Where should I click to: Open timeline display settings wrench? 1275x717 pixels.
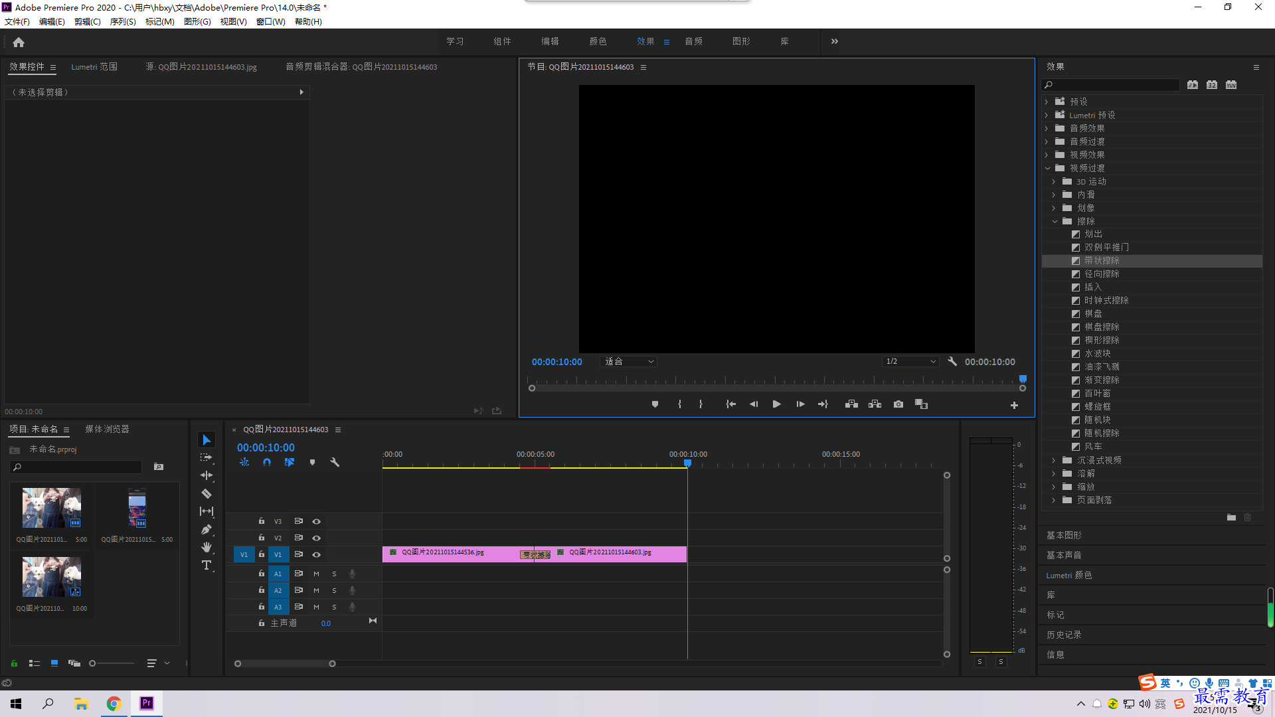[x=335, y=462]
